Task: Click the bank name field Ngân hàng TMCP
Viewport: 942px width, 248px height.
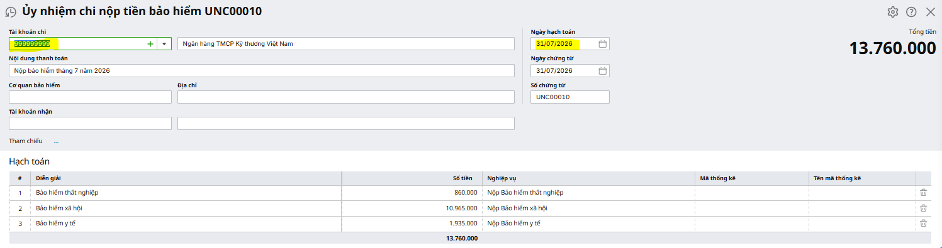Action: pyautogui.click(x=346, y=44)
